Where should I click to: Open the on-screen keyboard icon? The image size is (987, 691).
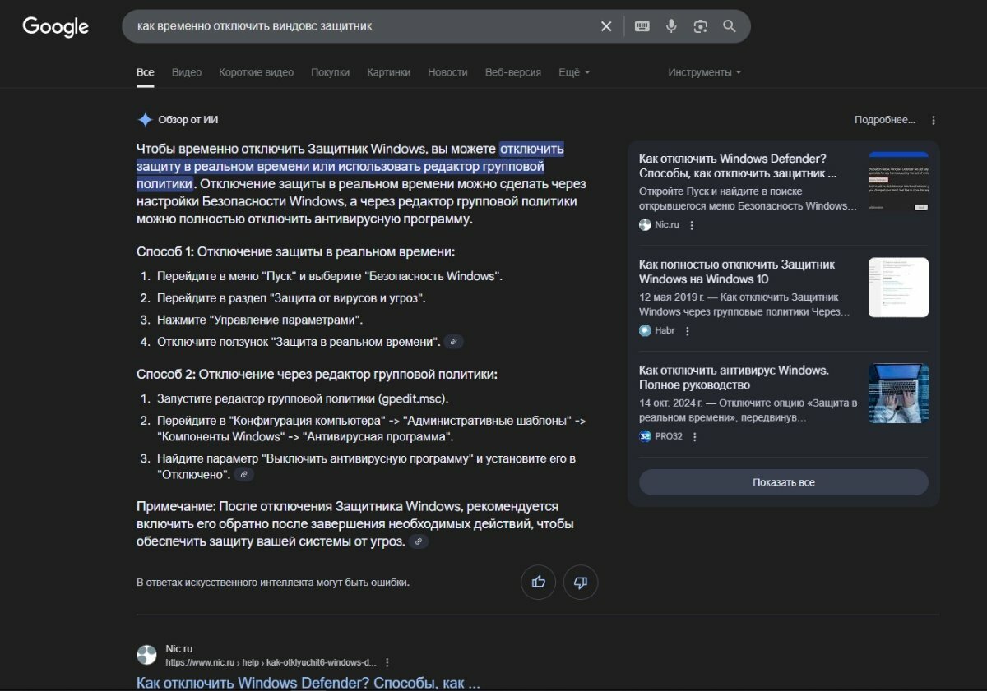642,26
